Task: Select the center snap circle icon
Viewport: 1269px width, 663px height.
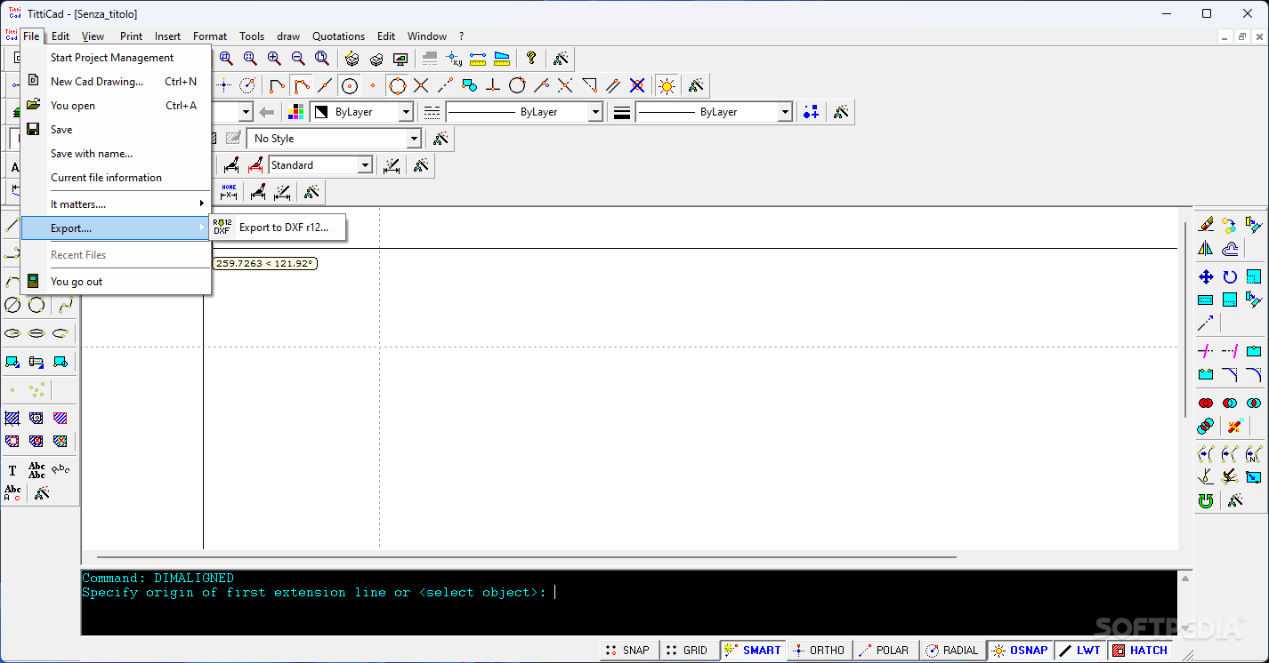Action: click(x=350, y=85)
